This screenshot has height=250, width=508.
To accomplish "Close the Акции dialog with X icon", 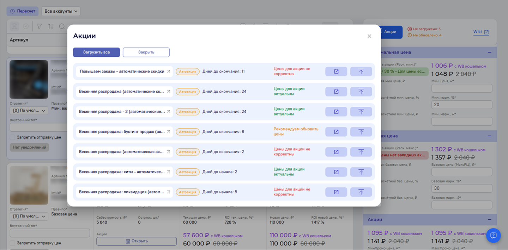I will tap(369, 36).
